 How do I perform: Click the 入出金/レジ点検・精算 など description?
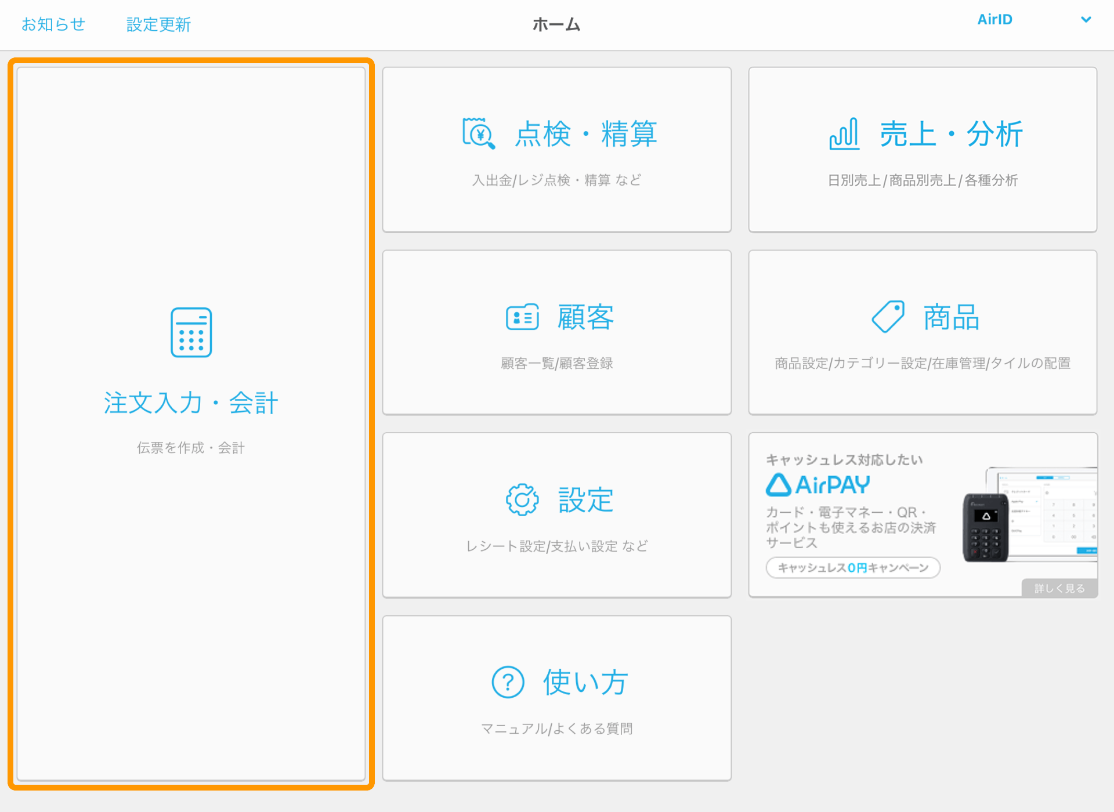(x=556, y=180)
